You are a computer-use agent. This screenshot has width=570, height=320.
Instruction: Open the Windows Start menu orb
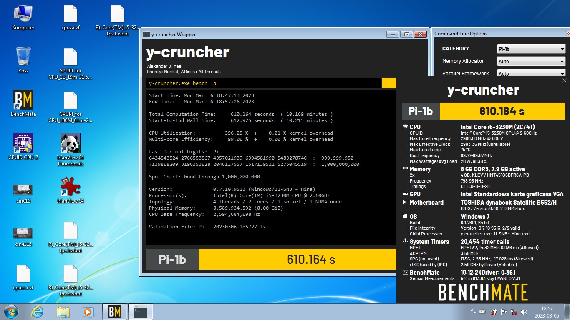click(11, 312)
